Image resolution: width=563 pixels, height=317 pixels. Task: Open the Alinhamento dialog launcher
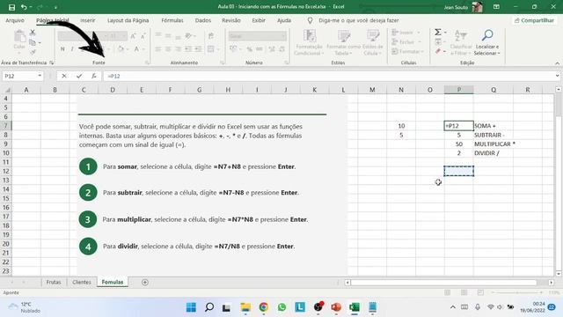pyautogui.click(x=223, y=63)
